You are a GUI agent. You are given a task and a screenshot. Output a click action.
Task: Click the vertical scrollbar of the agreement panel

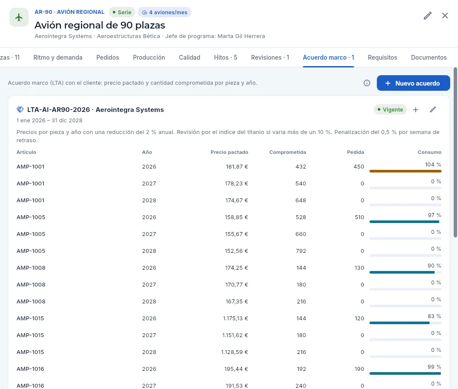[455, 153]
